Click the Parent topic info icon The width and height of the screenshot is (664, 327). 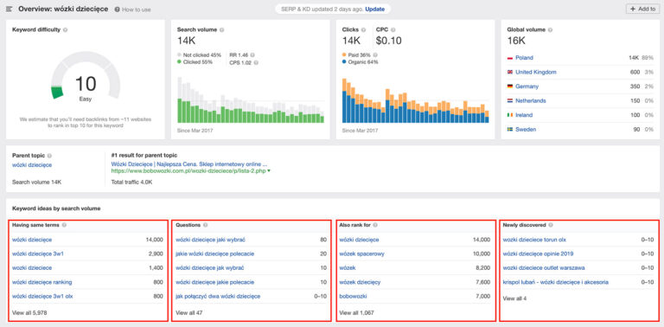pyautogui.click(x=49, y=156)
